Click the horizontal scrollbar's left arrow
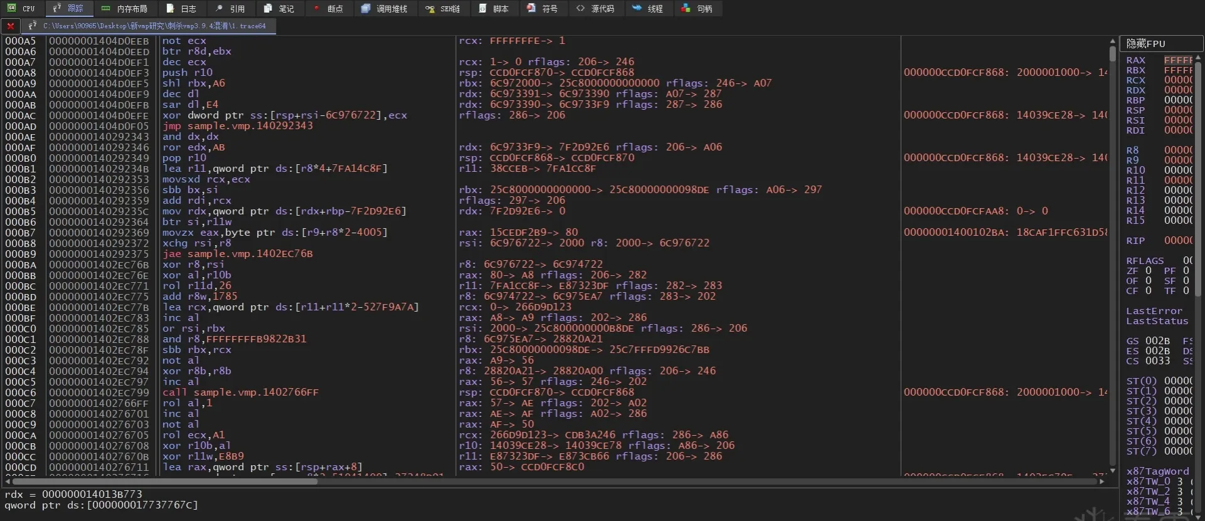Image resolution: width=1205 pixels, height=521 pixels. point(8,482)
